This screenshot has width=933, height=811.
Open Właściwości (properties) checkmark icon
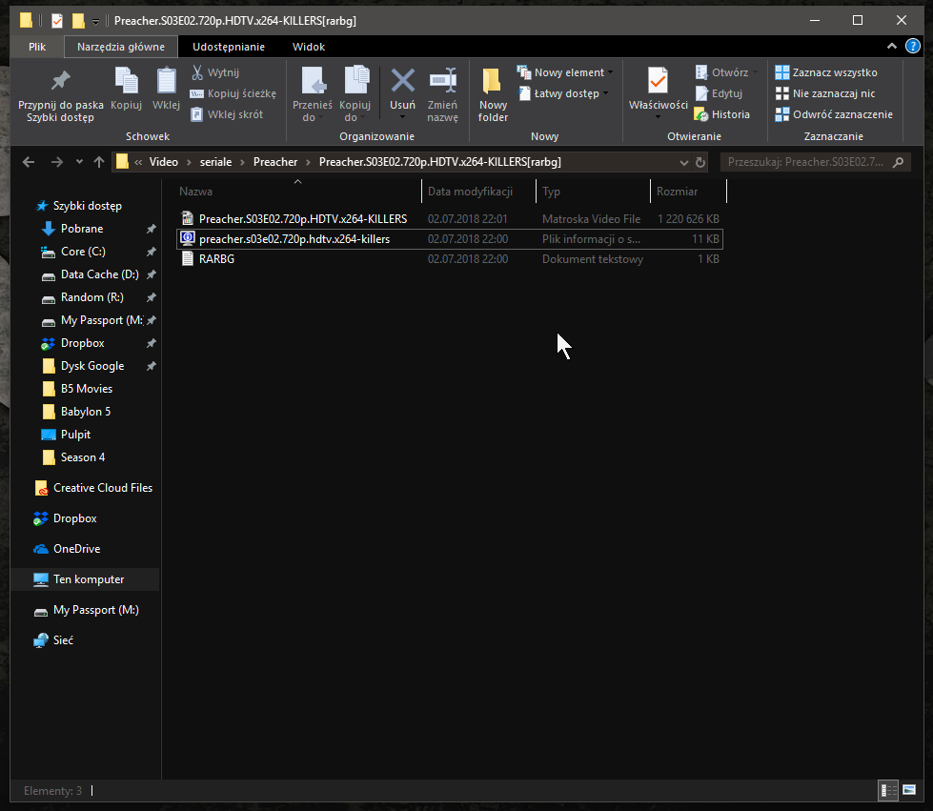(x=658, y=81)
